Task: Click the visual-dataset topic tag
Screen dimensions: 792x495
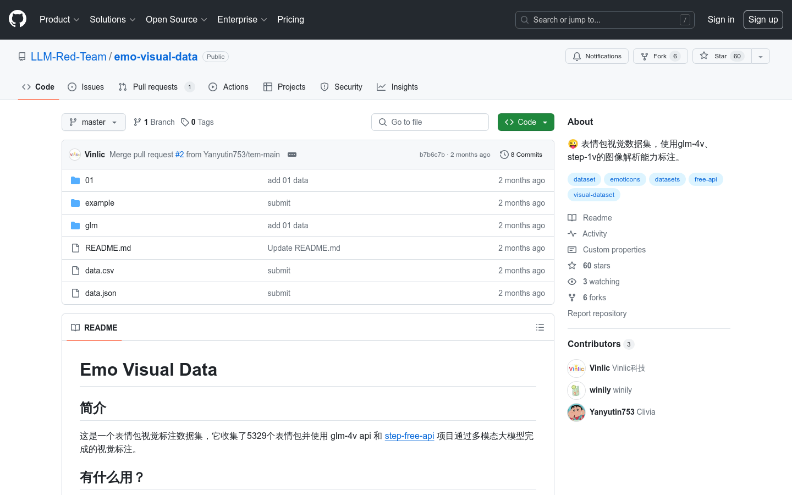Action: click(594, 195)
